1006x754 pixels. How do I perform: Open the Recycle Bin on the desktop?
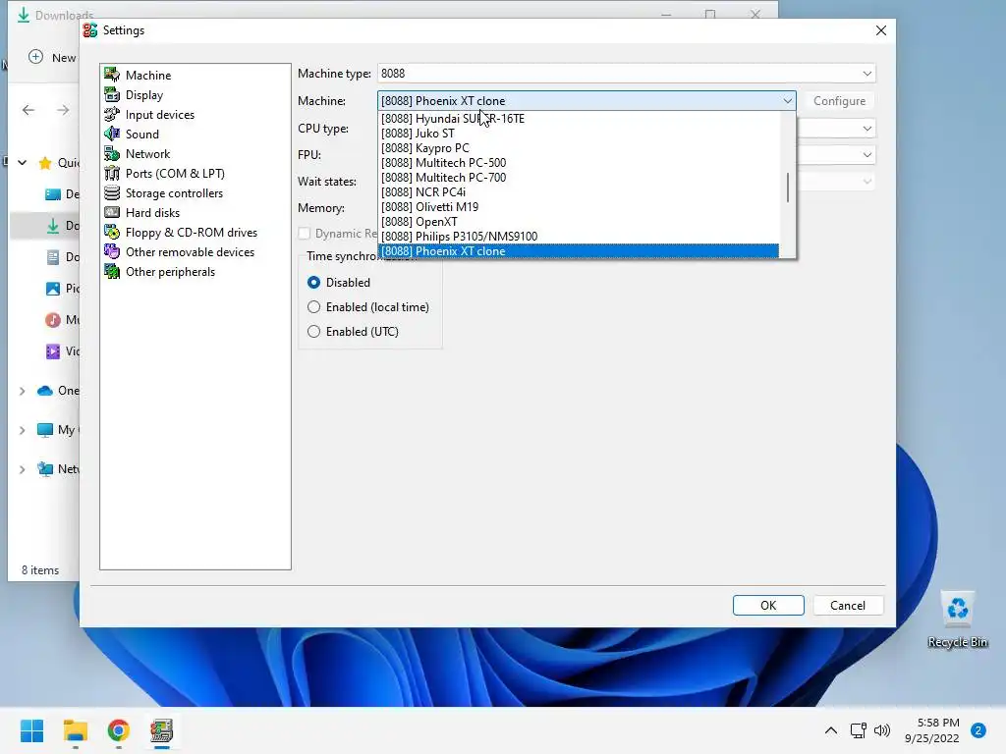pyautogui.click(x=957, y=620)
